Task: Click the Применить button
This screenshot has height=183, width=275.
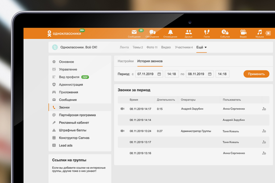Action: (256, 74)
